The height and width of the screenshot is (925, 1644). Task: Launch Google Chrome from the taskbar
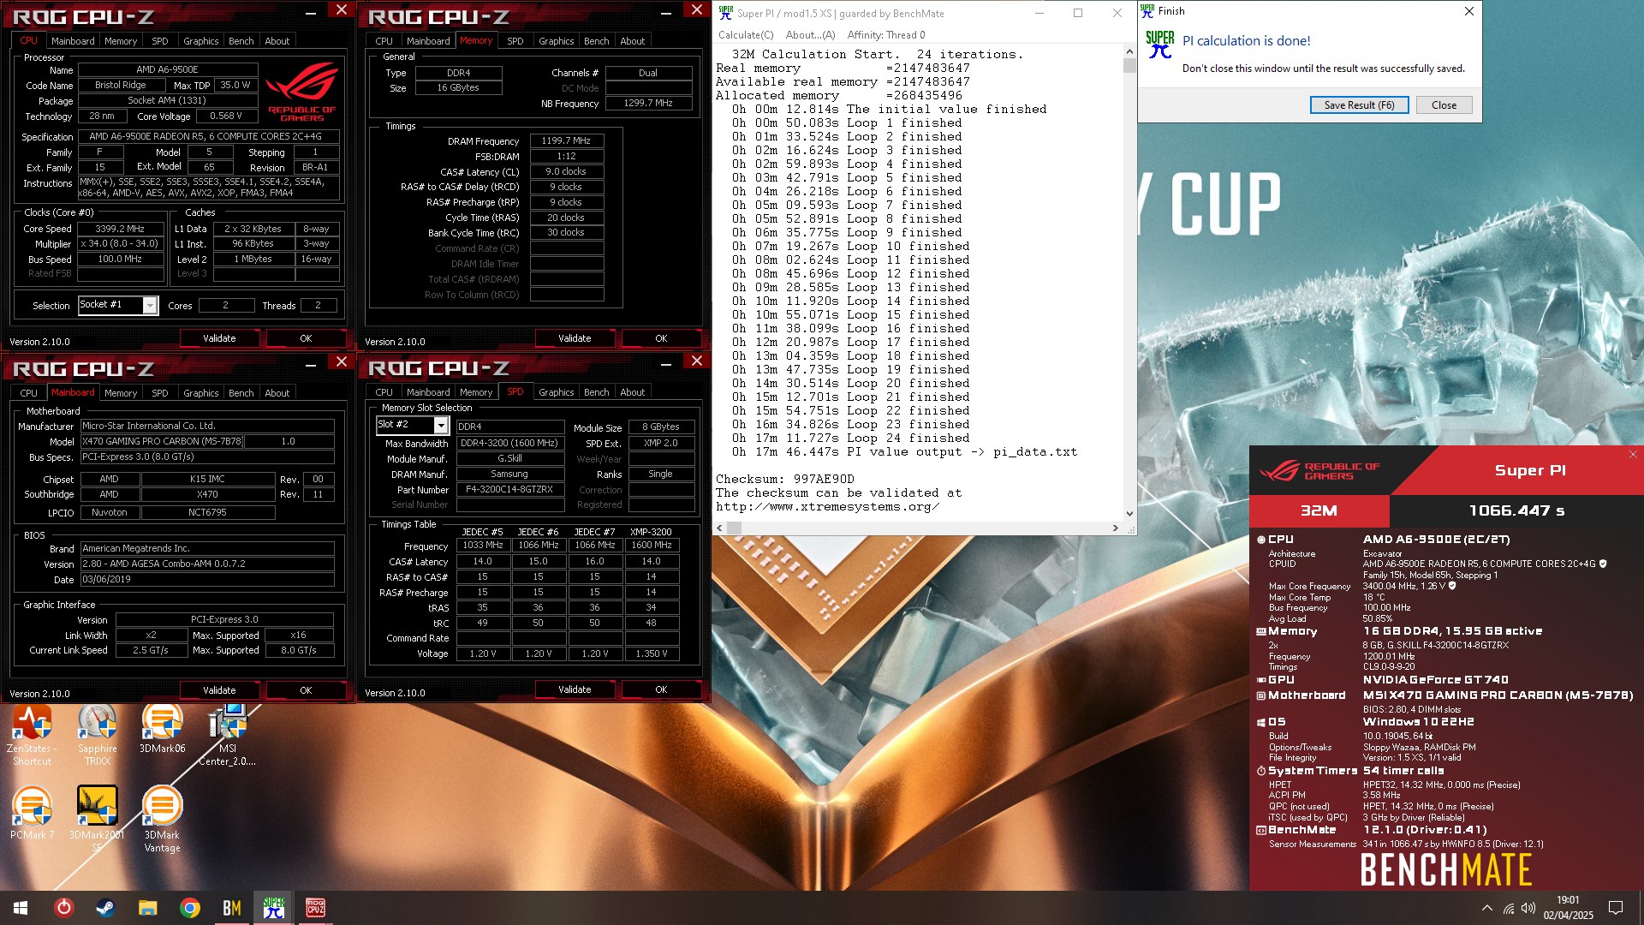click(x=190, y=908)
